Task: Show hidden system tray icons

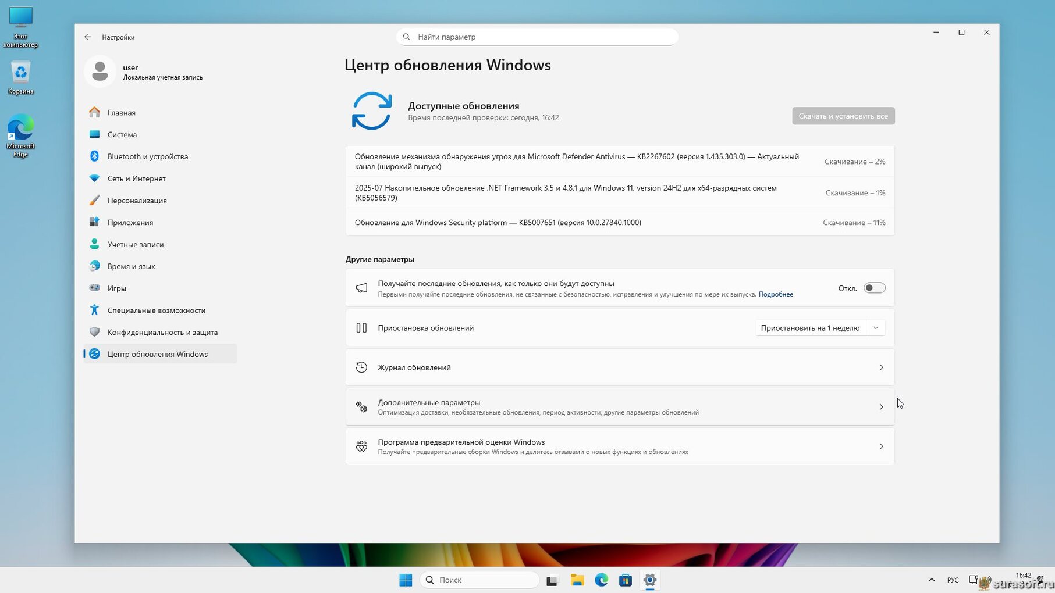Action: [932, 580]
